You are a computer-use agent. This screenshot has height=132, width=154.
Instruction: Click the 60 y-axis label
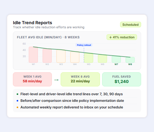[x=24, y=44]
